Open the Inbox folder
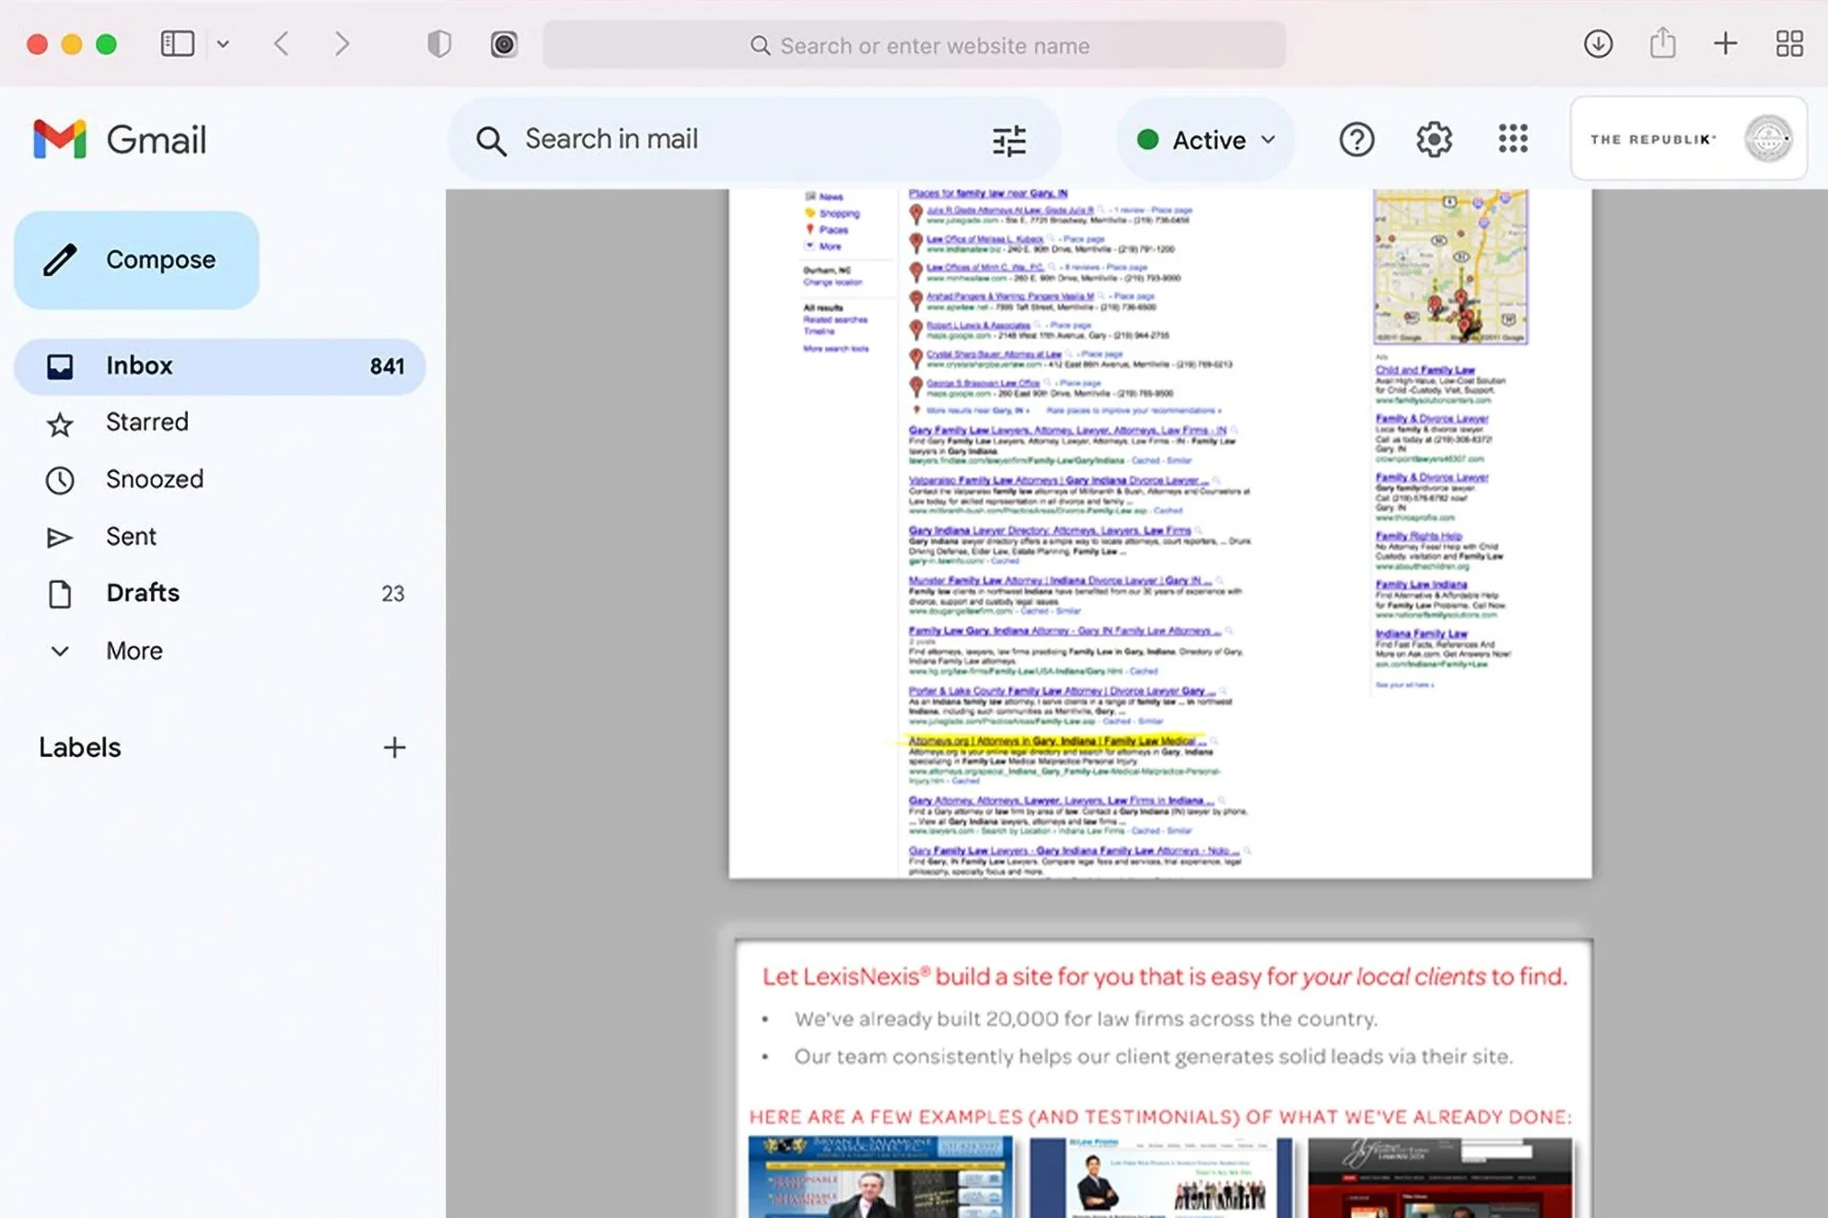This screenshot has height=1218, width=1828. pyautogui.click(x=139, y=365)
